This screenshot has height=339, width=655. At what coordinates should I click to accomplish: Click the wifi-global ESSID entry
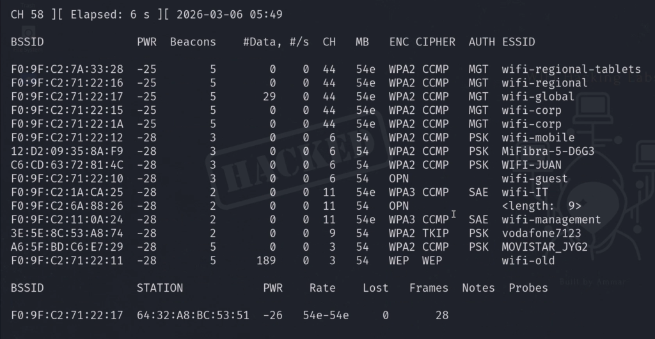[538, 97]
